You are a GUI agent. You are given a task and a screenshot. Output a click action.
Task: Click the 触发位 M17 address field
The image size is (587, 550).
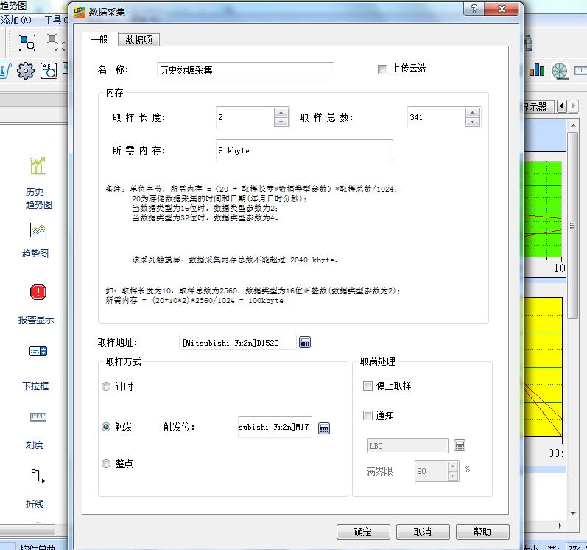coord(275,427)
